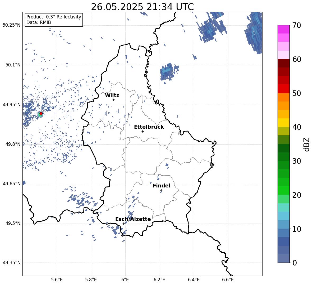Click the 5.8°E longitude label
Viewport: 313px width, 285px height.
[x=91, y=280]
